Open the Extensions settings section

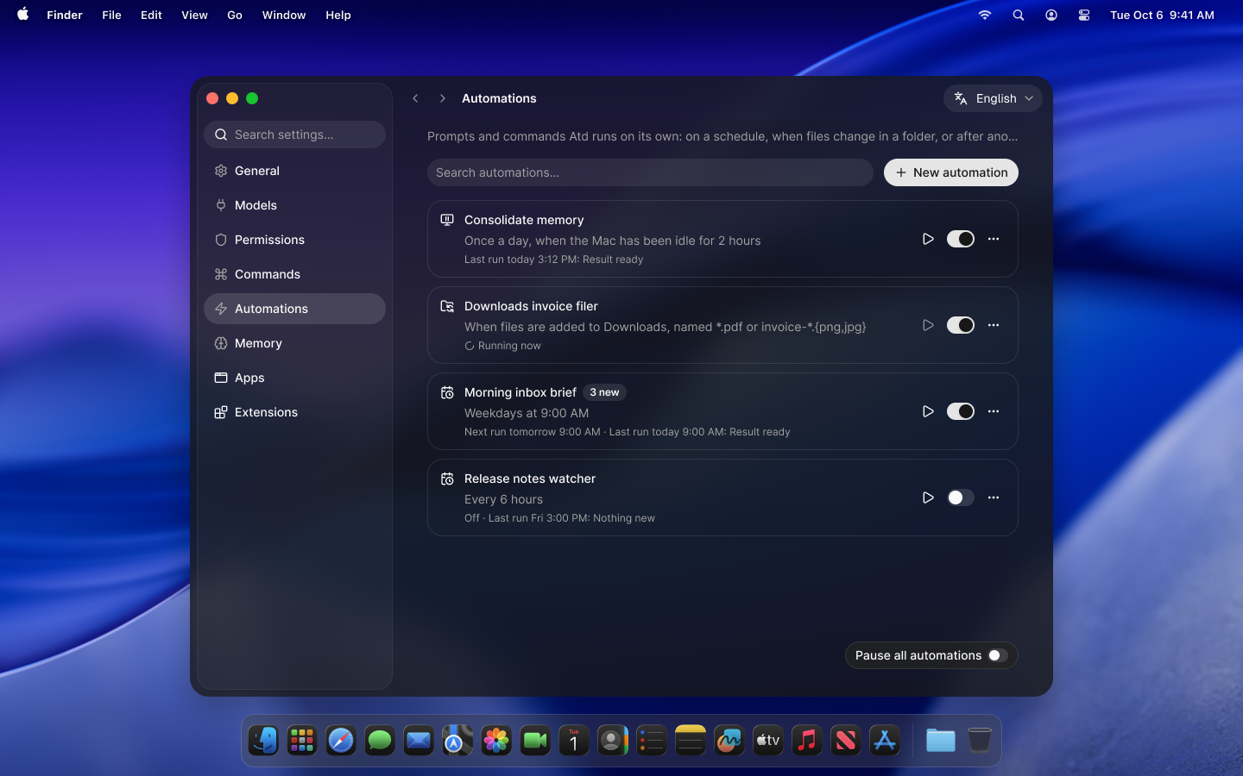click(294, 412)
